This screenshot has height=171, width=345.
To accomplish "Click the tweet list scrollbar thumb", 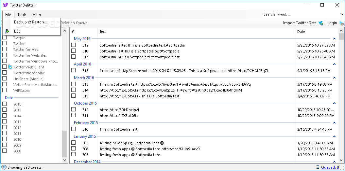I will pyautogui.click(x=341, y=36).
